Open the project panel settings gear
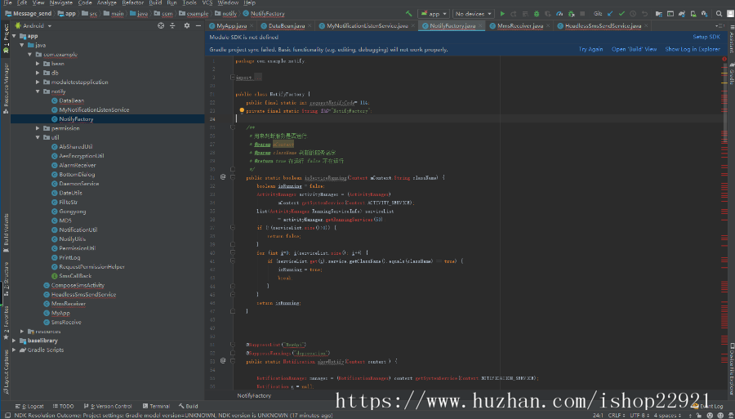The width and height of the screenshot is (735, 419). 185,26
